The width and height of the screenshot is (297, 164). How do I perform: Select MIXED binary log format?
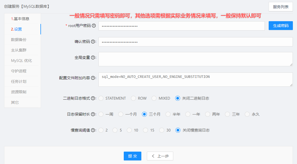(x=154, y=98)
